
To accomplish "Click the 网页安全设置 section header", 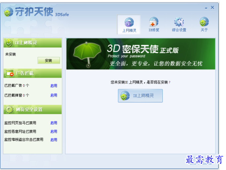I will tap(32, 110).
